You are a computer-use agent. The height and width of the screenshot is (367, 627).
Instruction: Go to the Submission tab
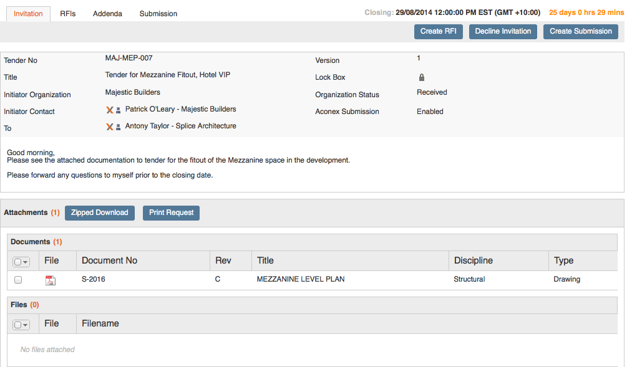158,14
